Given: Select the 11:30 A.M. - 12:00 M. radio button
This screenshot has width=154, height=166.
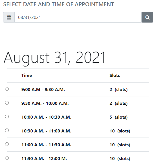Looking at the screenshot, I should [x=7, y=158].
